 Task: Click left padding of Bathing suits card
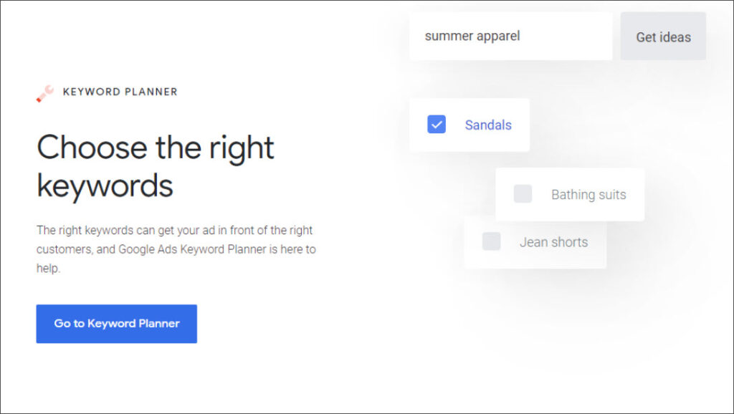(x=505, y=194)
